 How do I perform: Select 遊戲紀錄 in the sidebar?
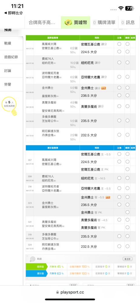(x=12, y=57)
